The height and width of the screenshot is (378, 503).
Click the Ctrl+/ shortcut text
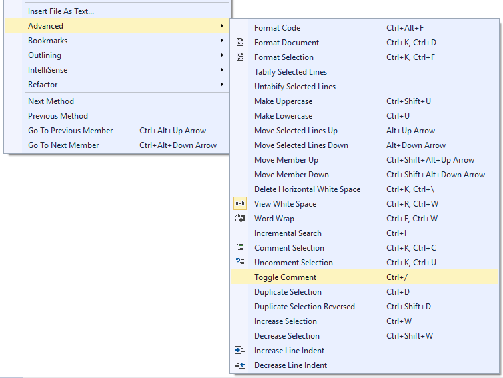397,277
